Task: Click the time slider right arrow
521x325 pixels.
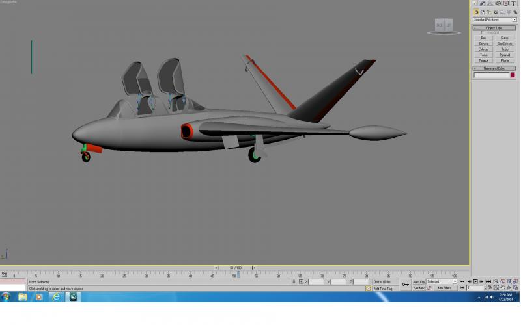Action: pyautogui.click(x=255, y=268)
